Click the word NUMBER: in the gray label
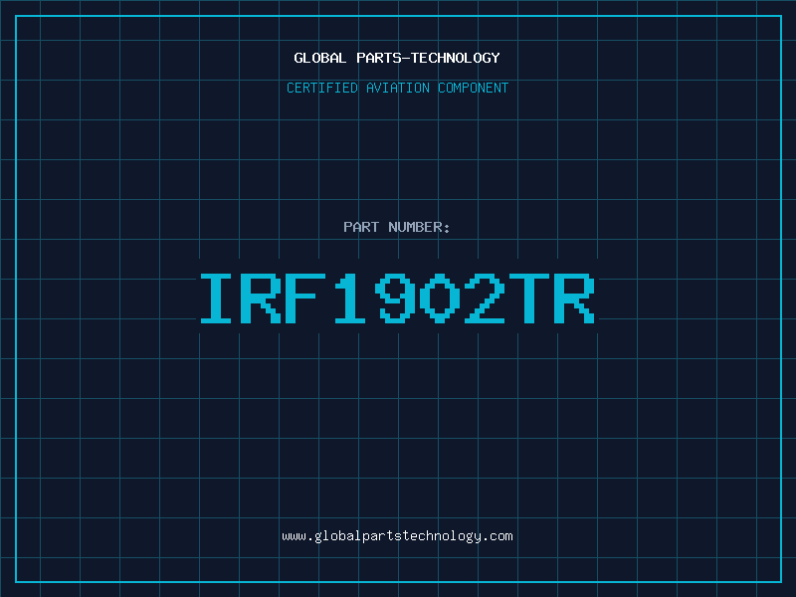 (x=419, y=227)
